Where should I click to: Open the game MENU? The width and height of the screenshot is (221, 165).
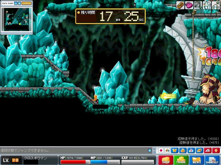[196, 160]
